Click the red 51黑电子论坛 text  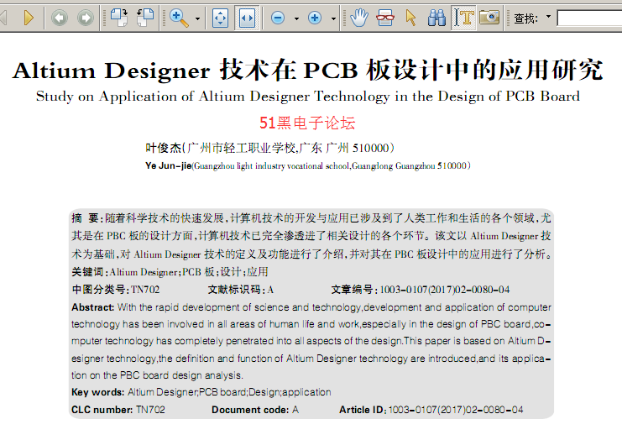tap(307, 123)
